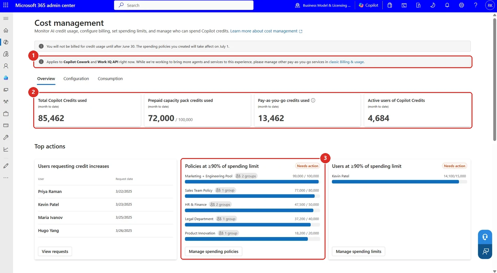The image size is (497, 273).
Task: Show all sidebar items via ellipsis
Action: click(x=6, y=178)
